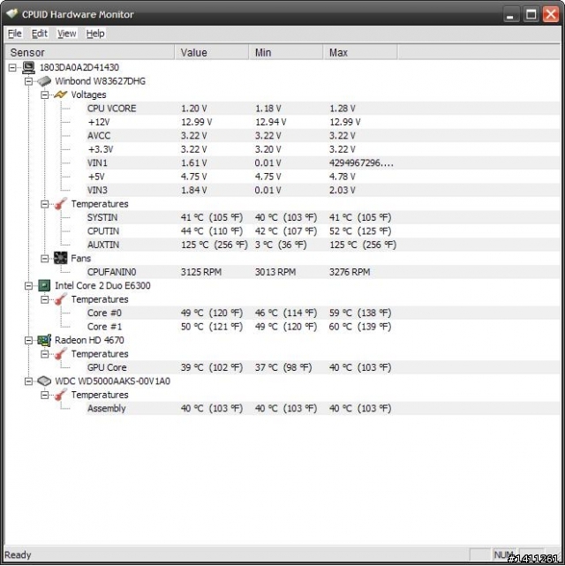Minimize the Hardware Monitor window
The height and width of the screenshot is (566, 565).
pos(510,15)
